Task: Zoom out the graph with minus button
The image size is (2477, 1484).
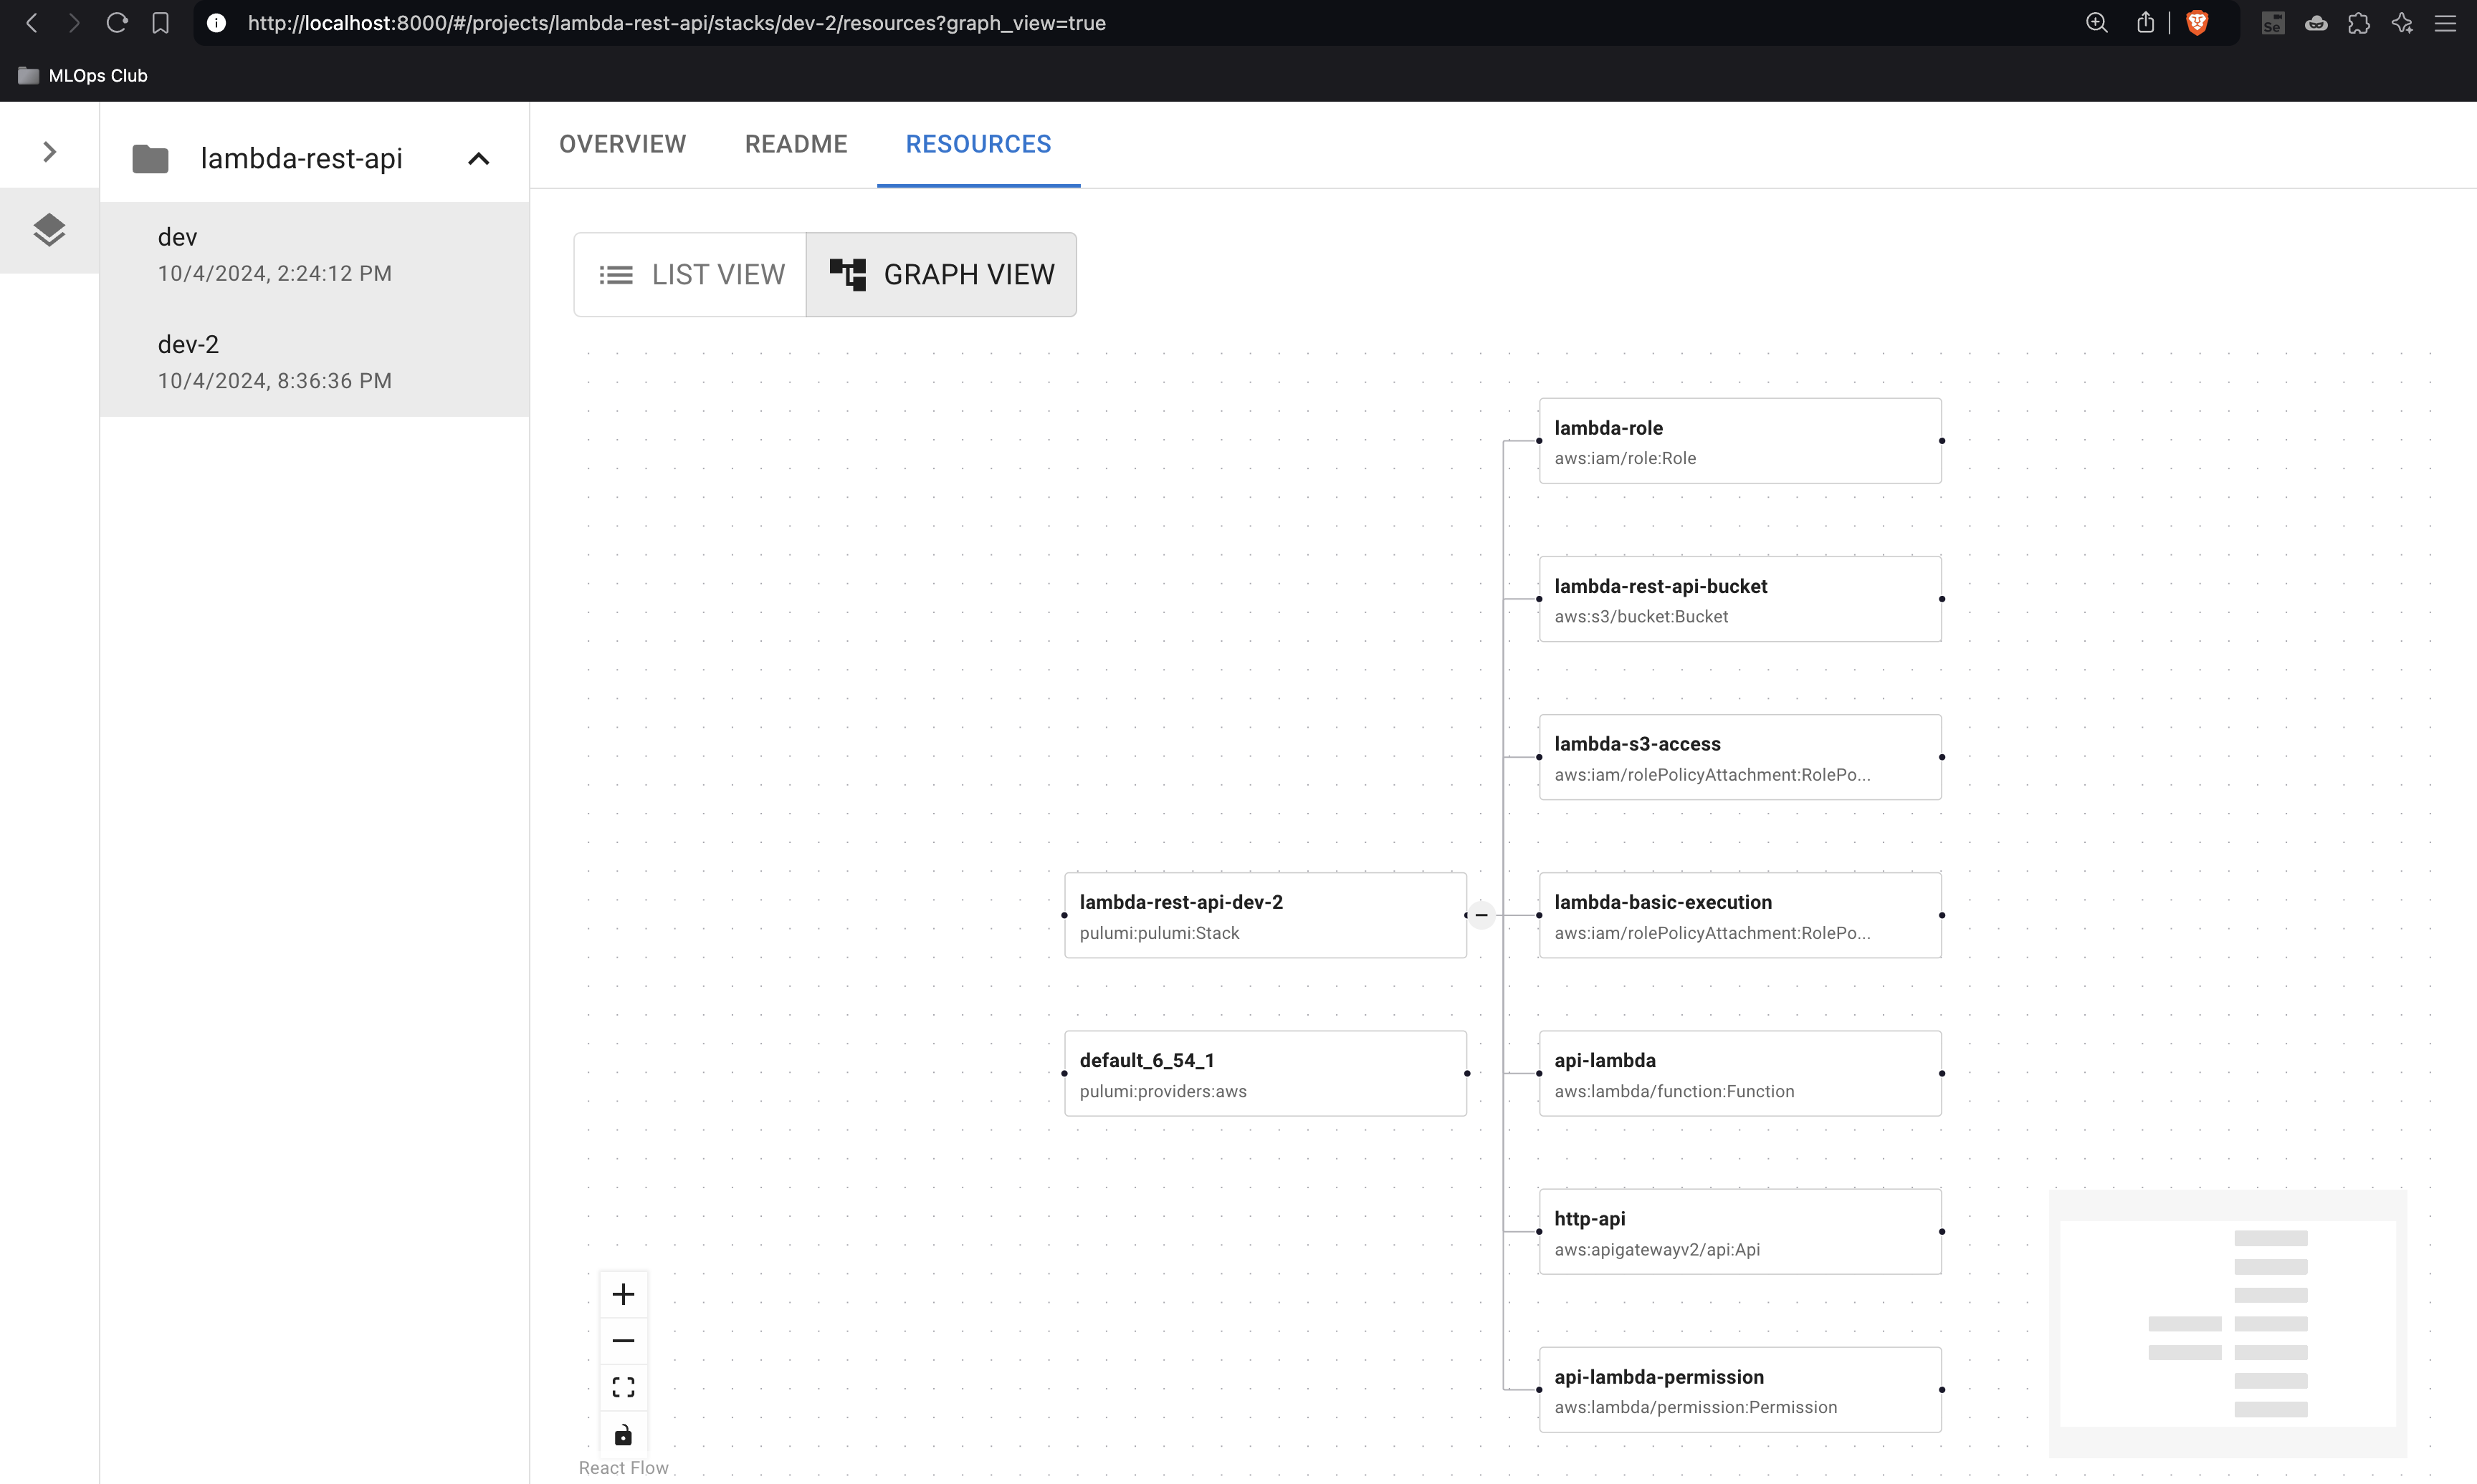Action: pos(624,1340)
